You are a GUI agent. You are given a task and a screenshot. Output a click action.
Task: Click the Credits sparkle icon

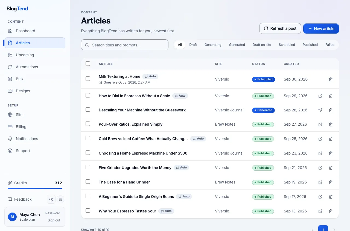tap(10, 183)
